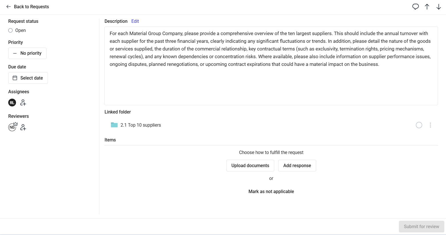Click the add reviewer icon
This screenshot has width=446, height=235.
(x=23, y=127)
